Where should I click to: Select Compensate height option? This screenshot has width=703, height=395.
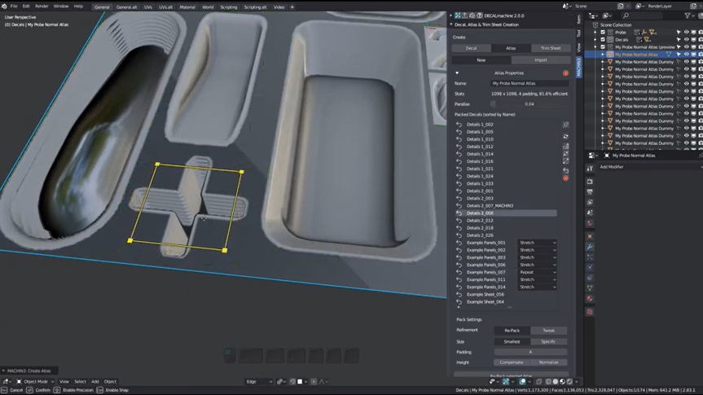click(512, 362)
